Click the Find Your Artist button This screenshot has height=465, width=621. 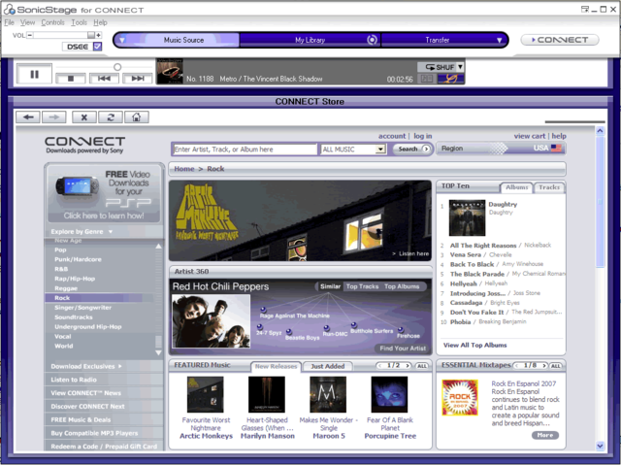403,349
